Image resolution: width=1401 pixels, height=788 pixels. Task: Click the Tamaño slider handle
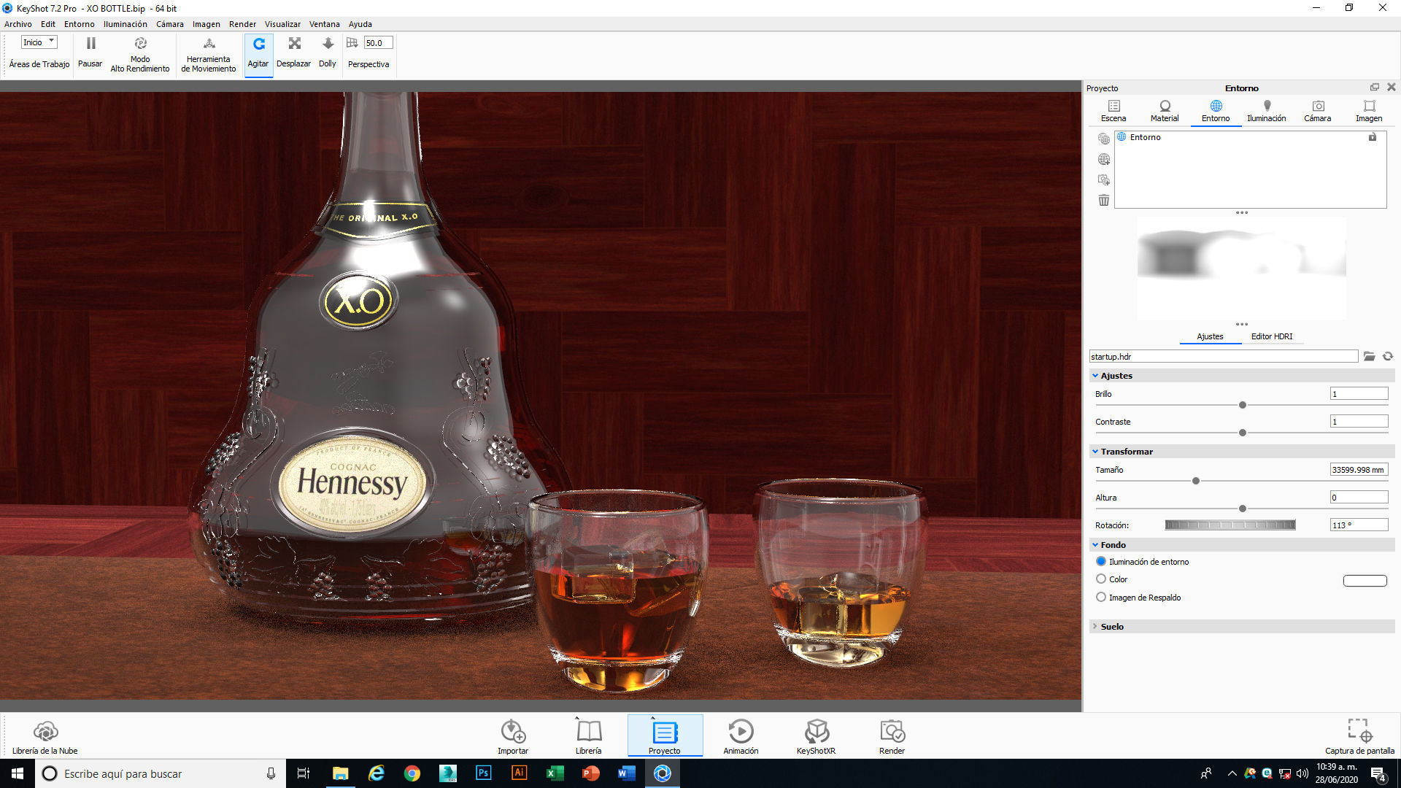(1196, 481)
